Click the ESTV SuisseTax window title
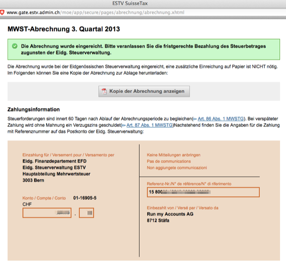Screen dimensions: 286x262 130,3
